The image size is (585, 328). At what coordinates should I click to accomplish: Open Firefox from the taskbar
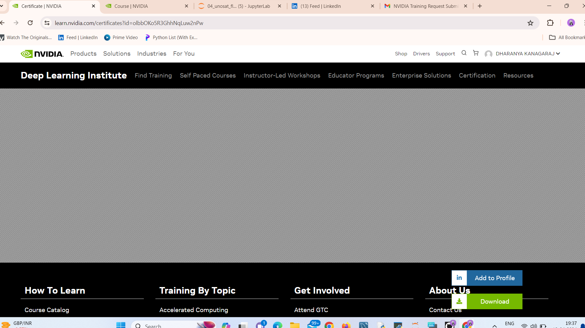coord(346,325)
